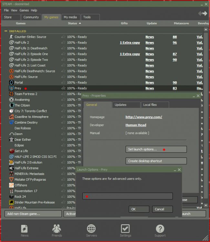Click the games list scrollbar up arrow

pos(206,29)
